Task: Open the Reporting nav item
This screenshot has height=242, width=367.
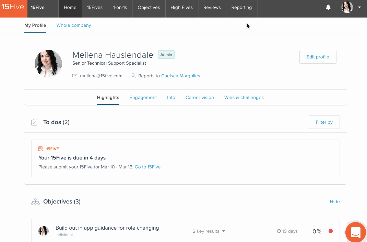Action: 241,9
